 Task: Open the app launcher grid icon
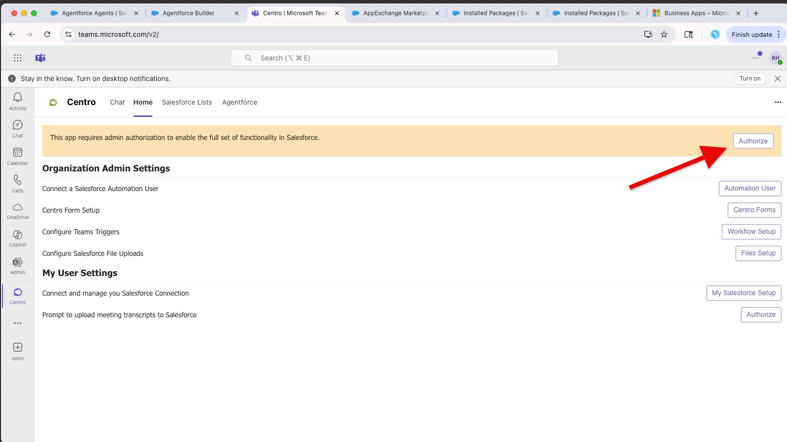[x=18, y=58]
